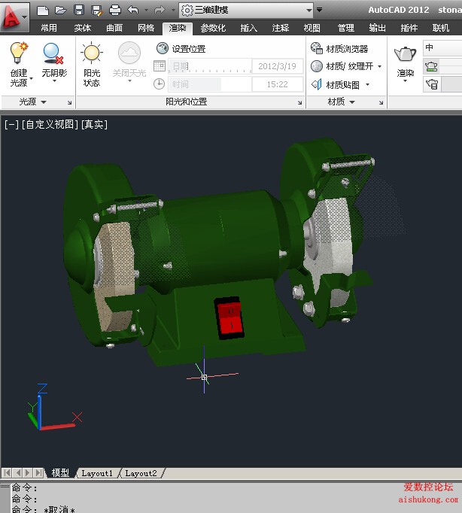This screenshot has height=513, width=462.
Task: Open the render quality preset dropdown 中
Action: pyautogui.click(x=442, y=48)
